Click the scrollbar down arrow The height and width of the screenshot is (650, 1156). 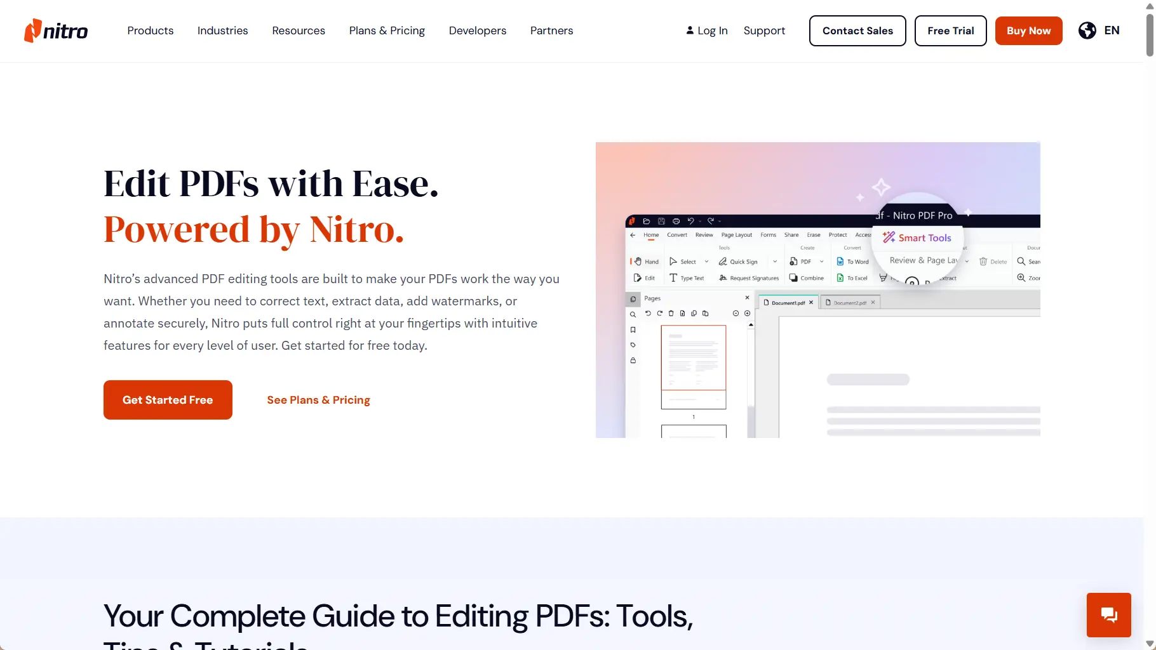1150,644
